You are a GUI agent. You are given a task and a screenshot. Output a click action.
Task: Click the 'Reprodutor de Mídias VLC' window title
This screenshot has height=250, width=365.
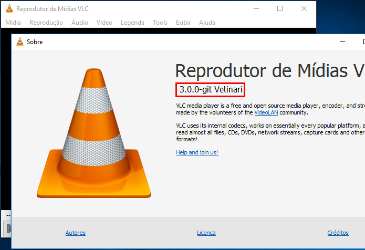point(53,9)
